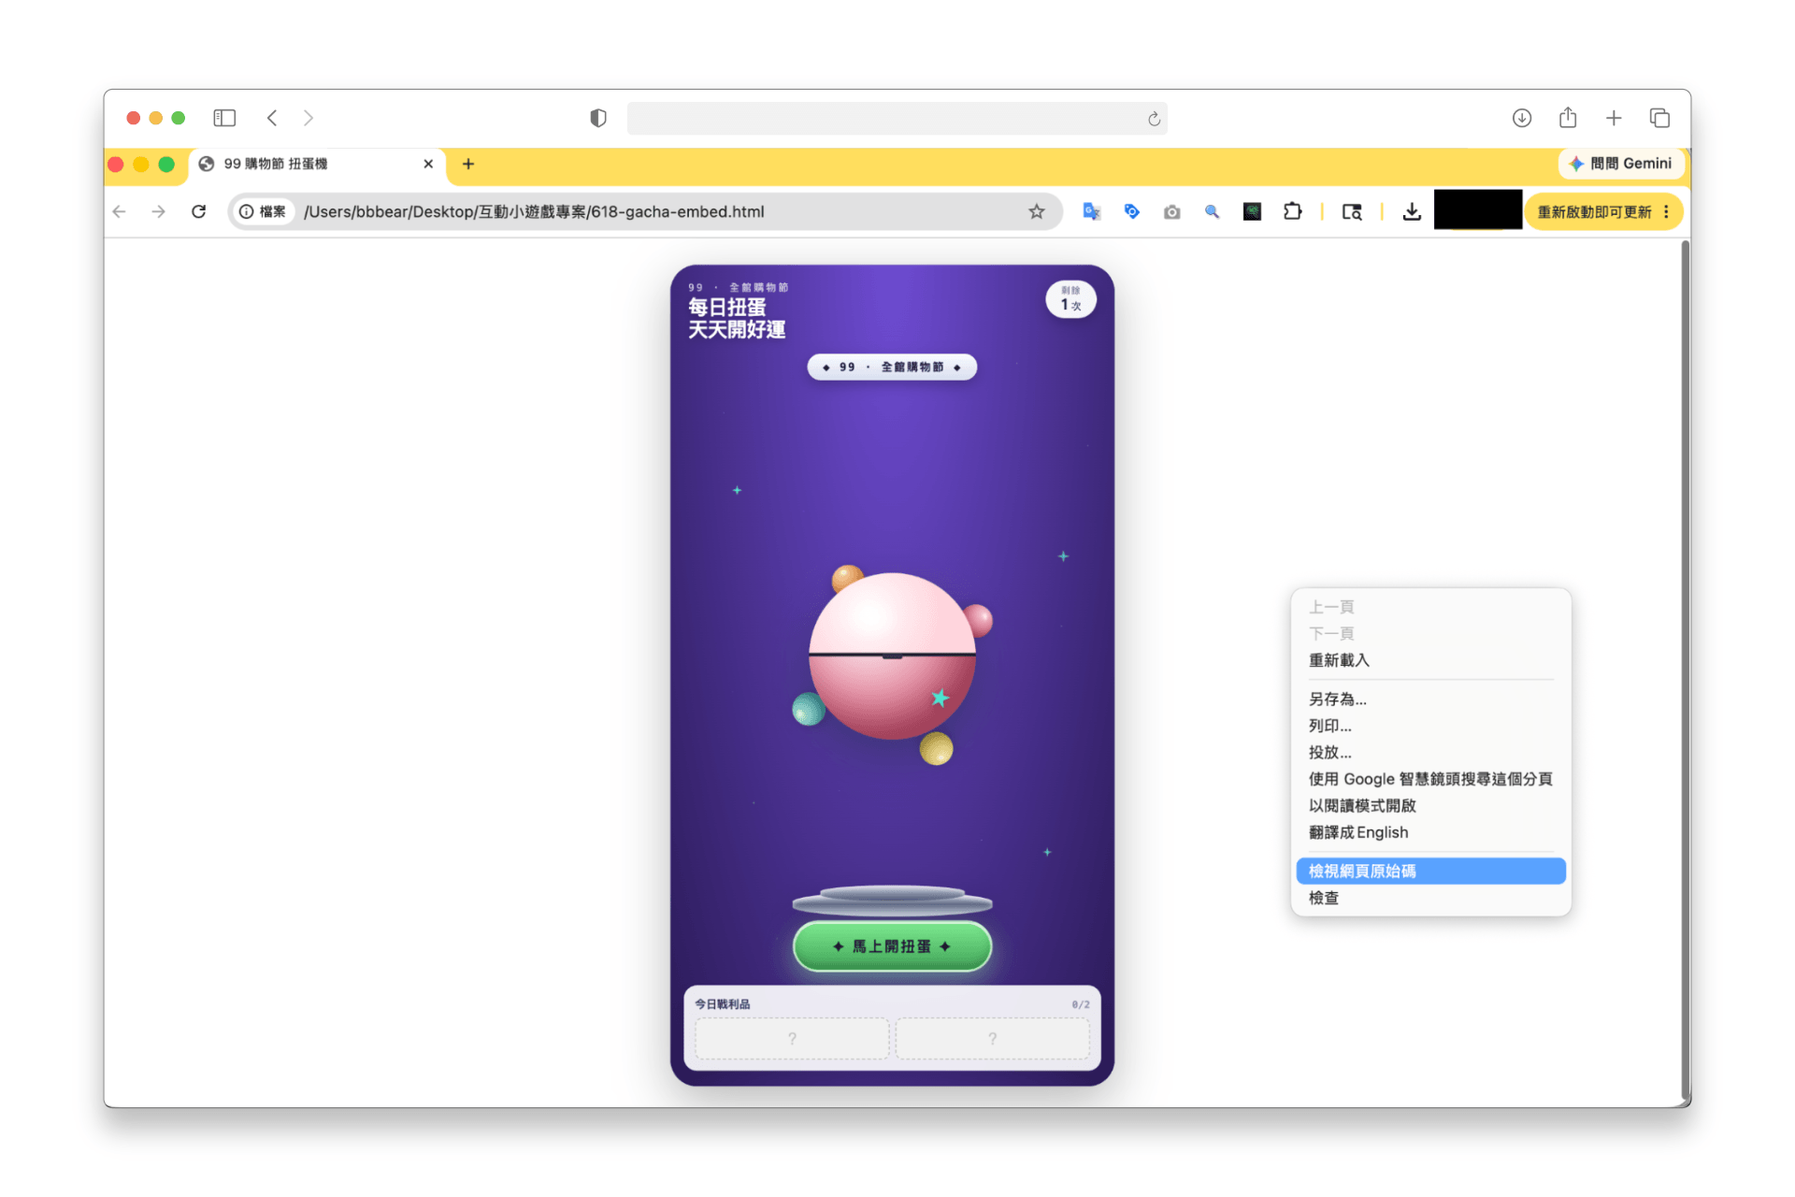Viewport: 1795px width, 1197px height.
Task: Click the 重新啟動即可更新 button
Action: (x=1594, y=212)
